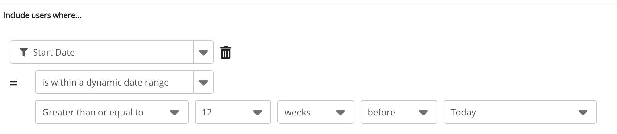Click the "before" direction text
This screenshot has width=617, height=134.
[x=381, y=112]
